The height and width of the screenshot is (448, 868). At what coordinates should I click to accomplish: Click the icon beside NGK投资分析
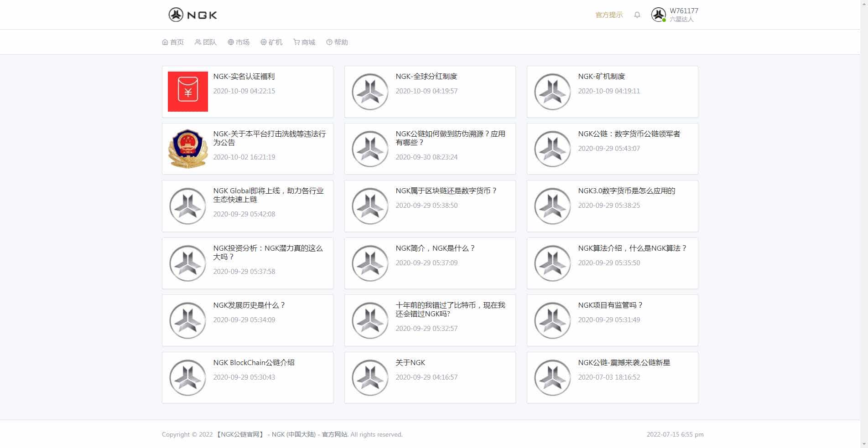click(x=187, y=263)
